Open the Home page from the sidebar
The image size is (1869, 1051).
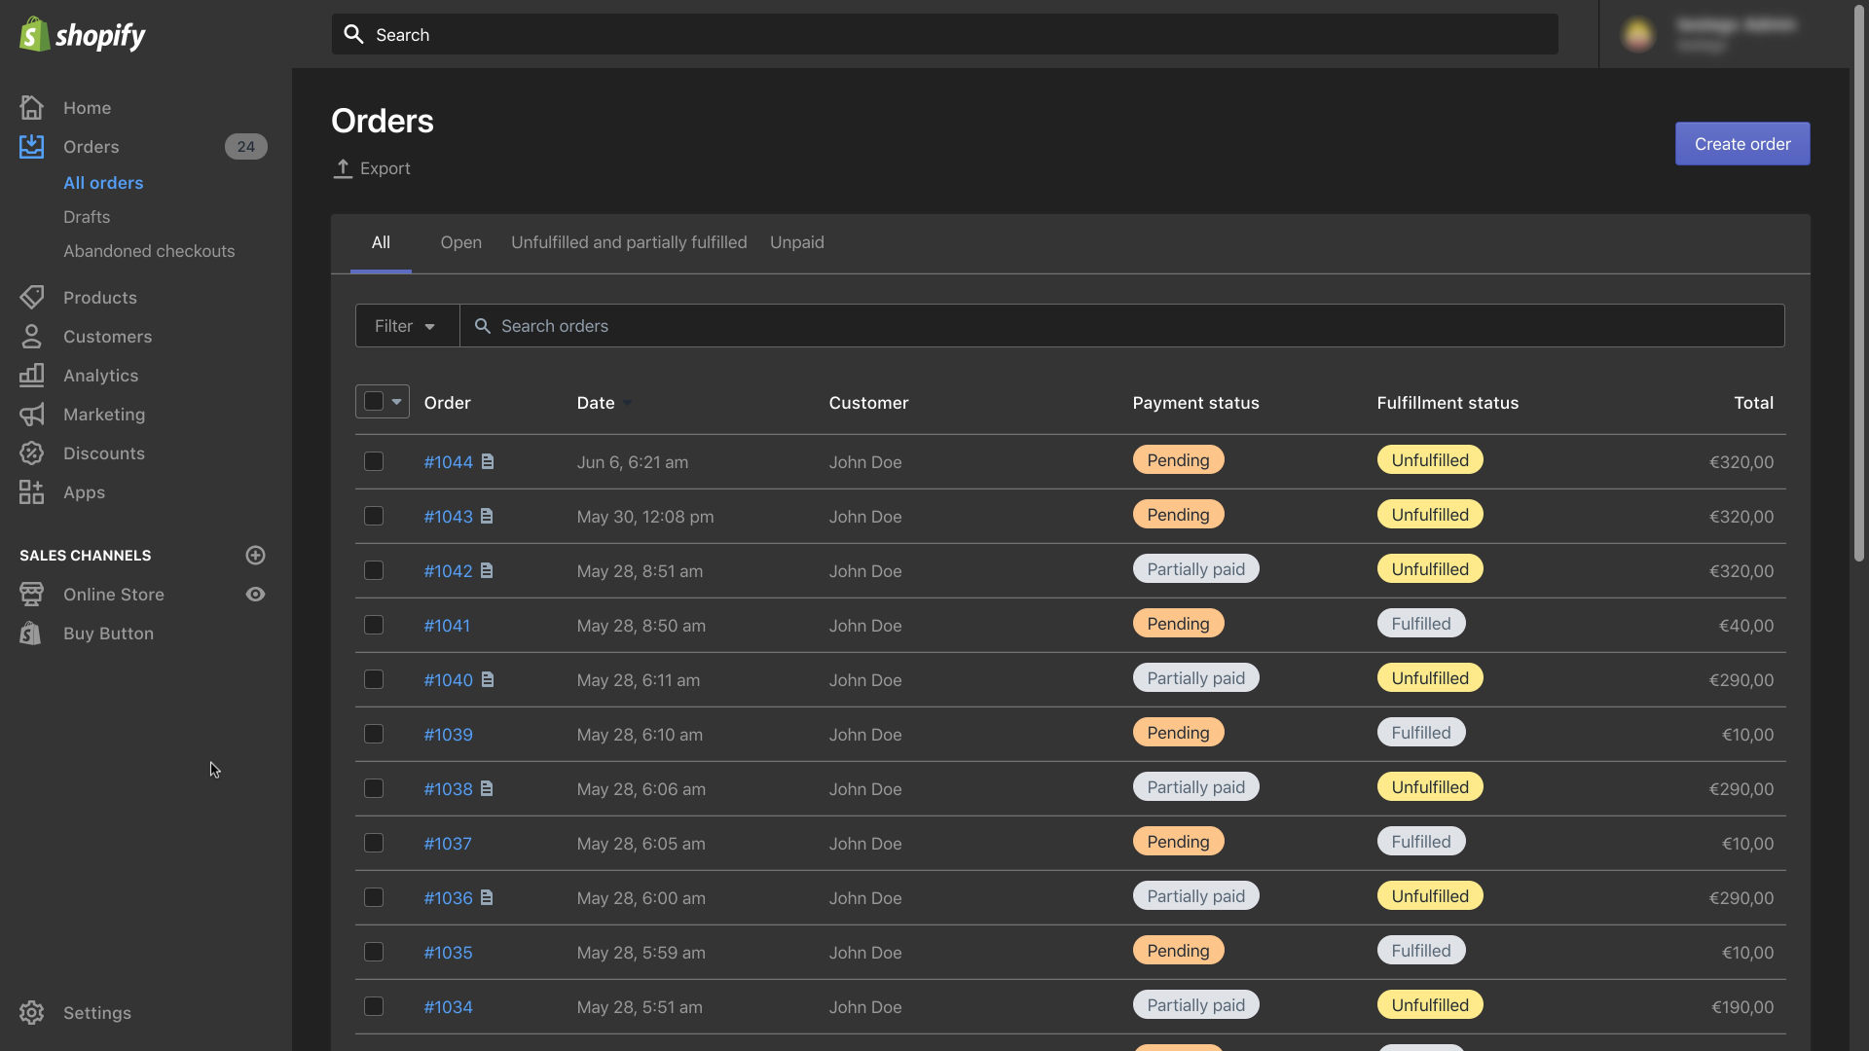[87, 107]
